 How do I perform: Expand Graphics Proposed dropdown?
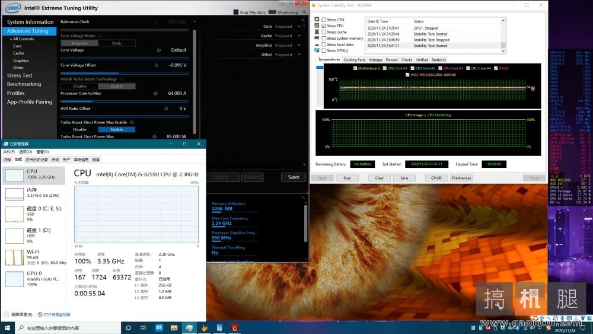pos(299,46)
